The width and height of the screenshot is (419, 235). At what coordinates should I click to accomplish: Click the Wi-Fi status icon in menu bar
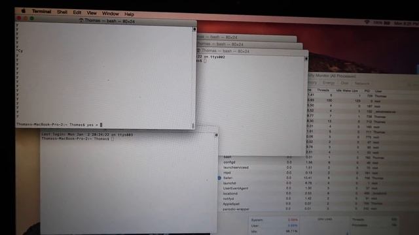pyautogui.click(x=367, y=22)
